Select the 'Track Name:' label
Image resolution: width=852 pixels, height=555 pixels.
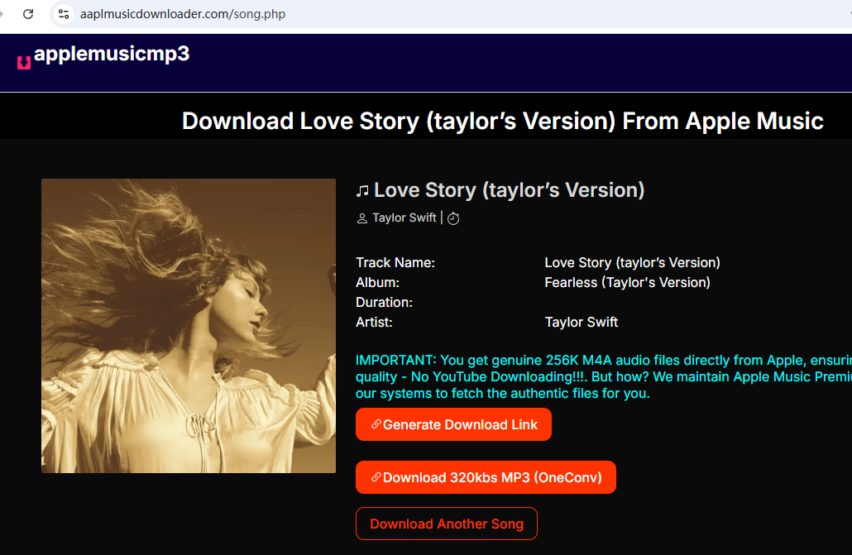pyautogui.click(x=395, y=262)
